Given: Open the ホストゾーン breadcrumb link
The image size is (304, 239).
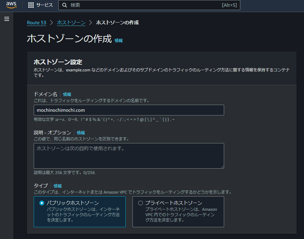Looking at the screenshot, I should 71,23.
